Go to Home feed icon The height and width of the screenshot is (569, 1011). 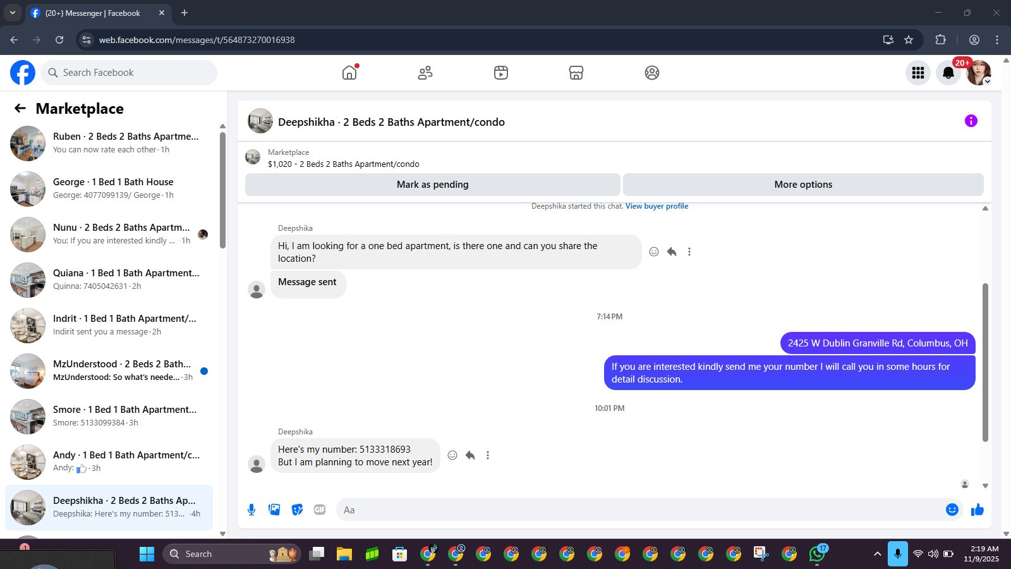point(349,73)
